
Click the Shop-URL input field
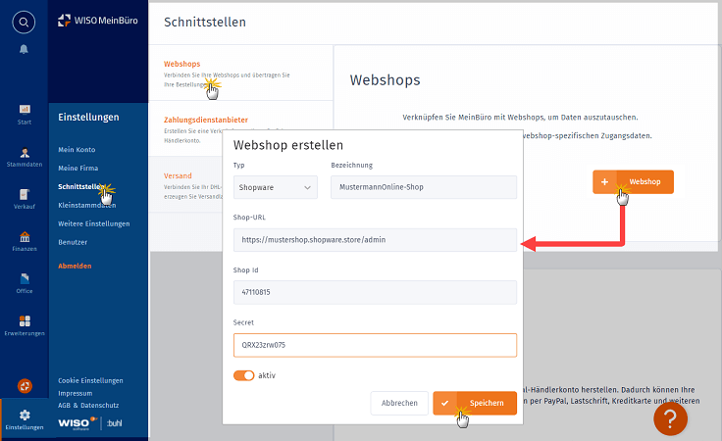pos(375,240)
